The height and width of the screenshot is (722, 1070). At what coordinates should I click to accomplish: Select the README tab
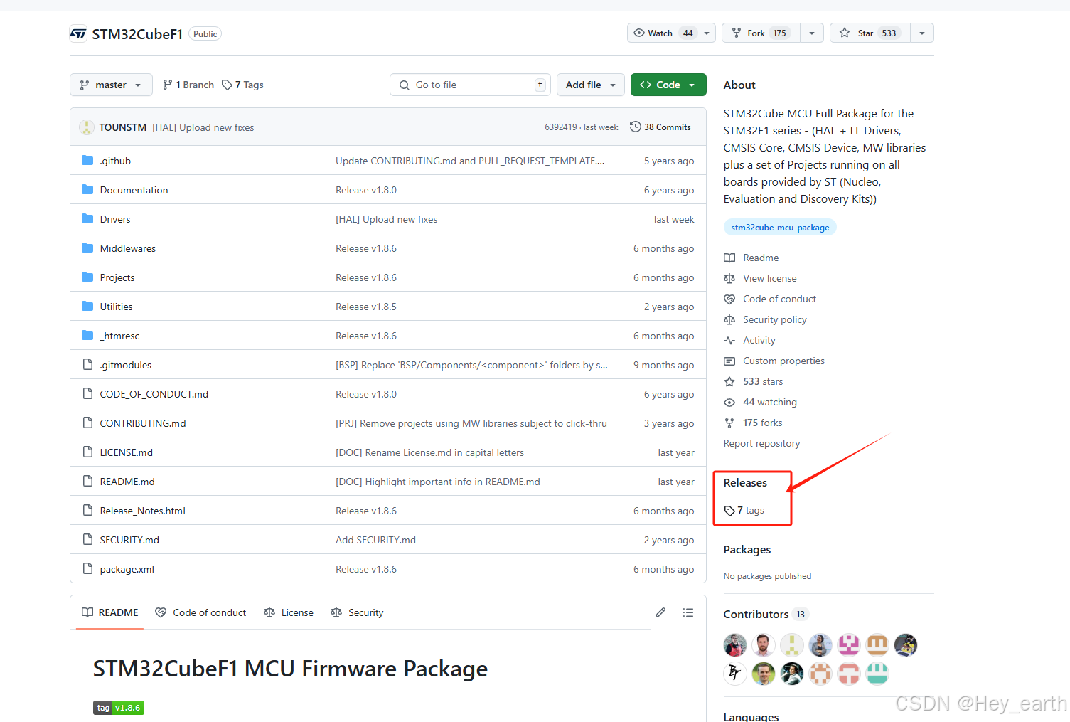(x=110, y=612)
